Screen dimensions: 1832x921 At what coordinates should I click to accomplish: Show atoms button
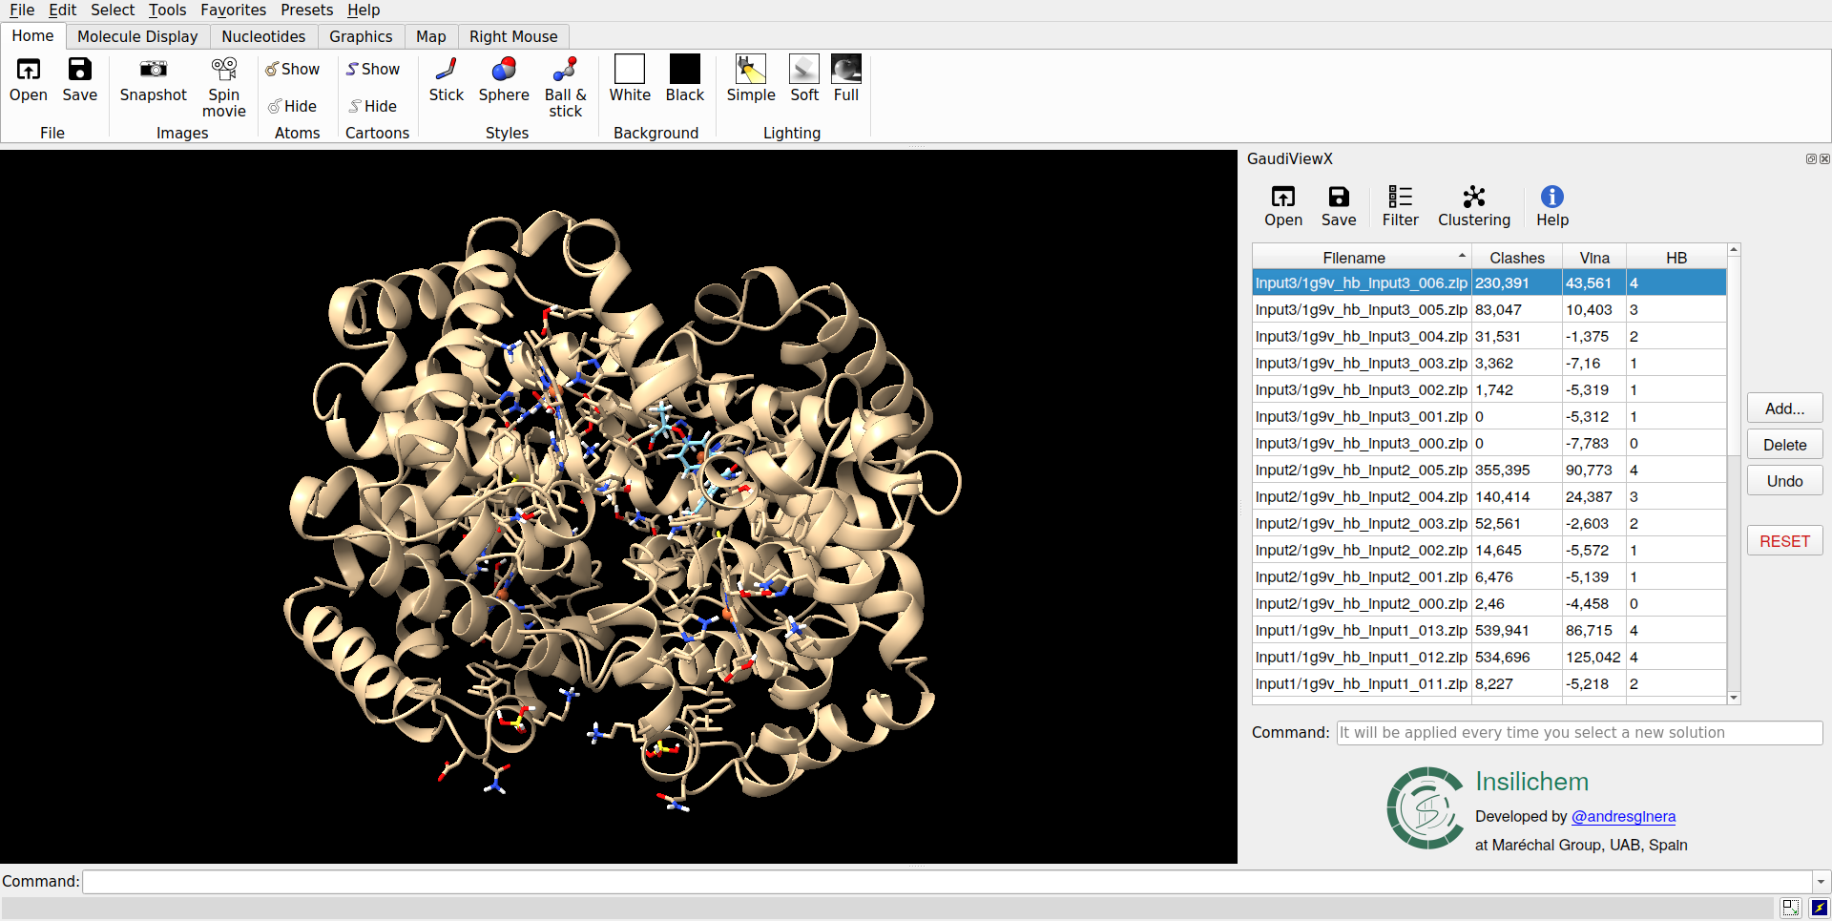293,69
